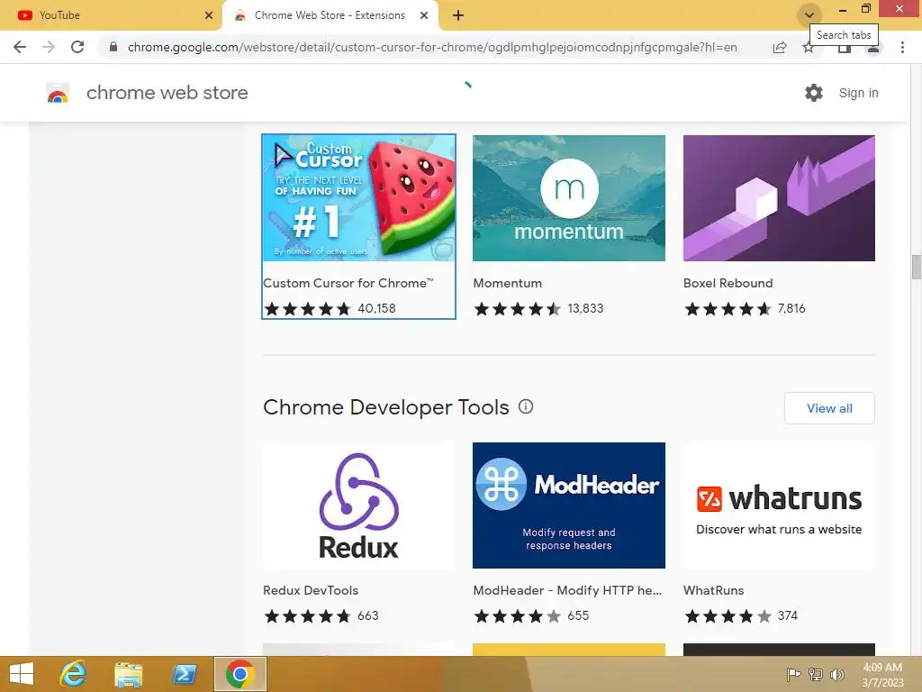Screen dimensions: 922x692
Task: Click volume speaker icon in tray
Action: tap(836, 674)
